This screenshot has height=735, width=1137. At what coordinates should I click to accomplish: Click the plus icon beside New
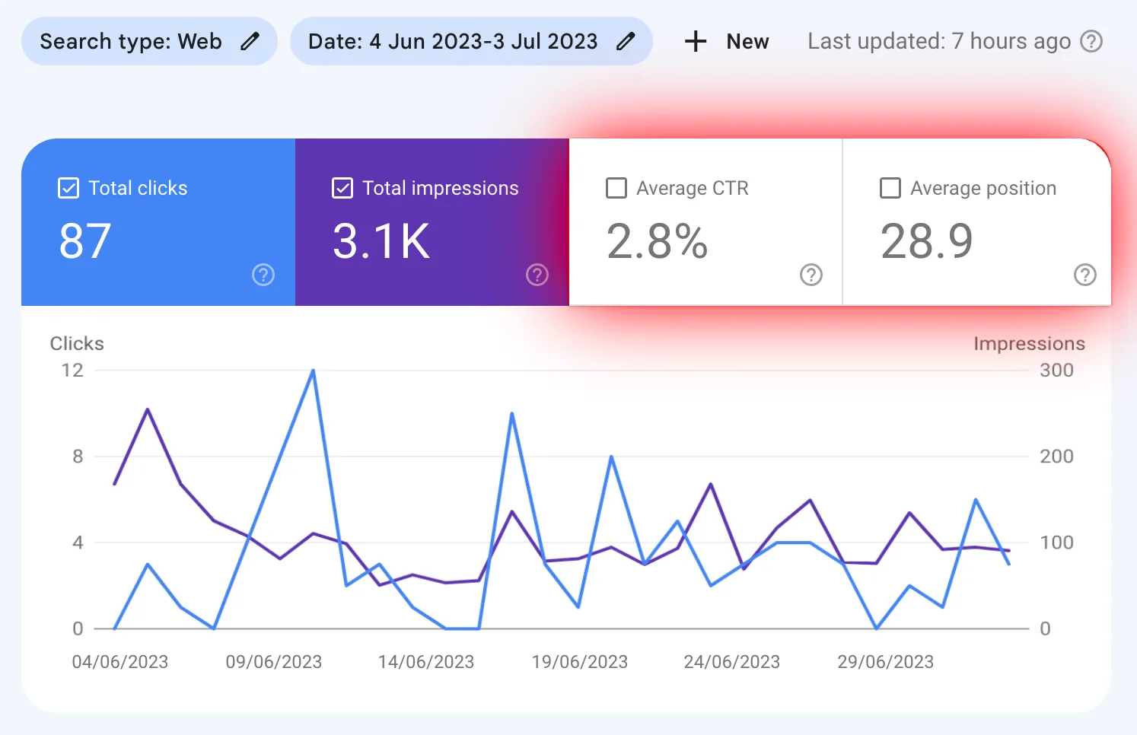(696, 41)
